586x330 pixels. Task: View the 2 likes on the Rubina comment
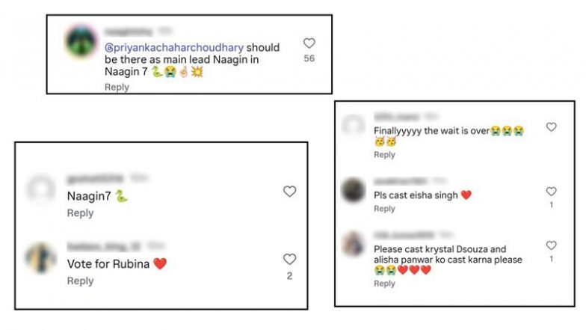pyautogui.click(x=289, y=275)
